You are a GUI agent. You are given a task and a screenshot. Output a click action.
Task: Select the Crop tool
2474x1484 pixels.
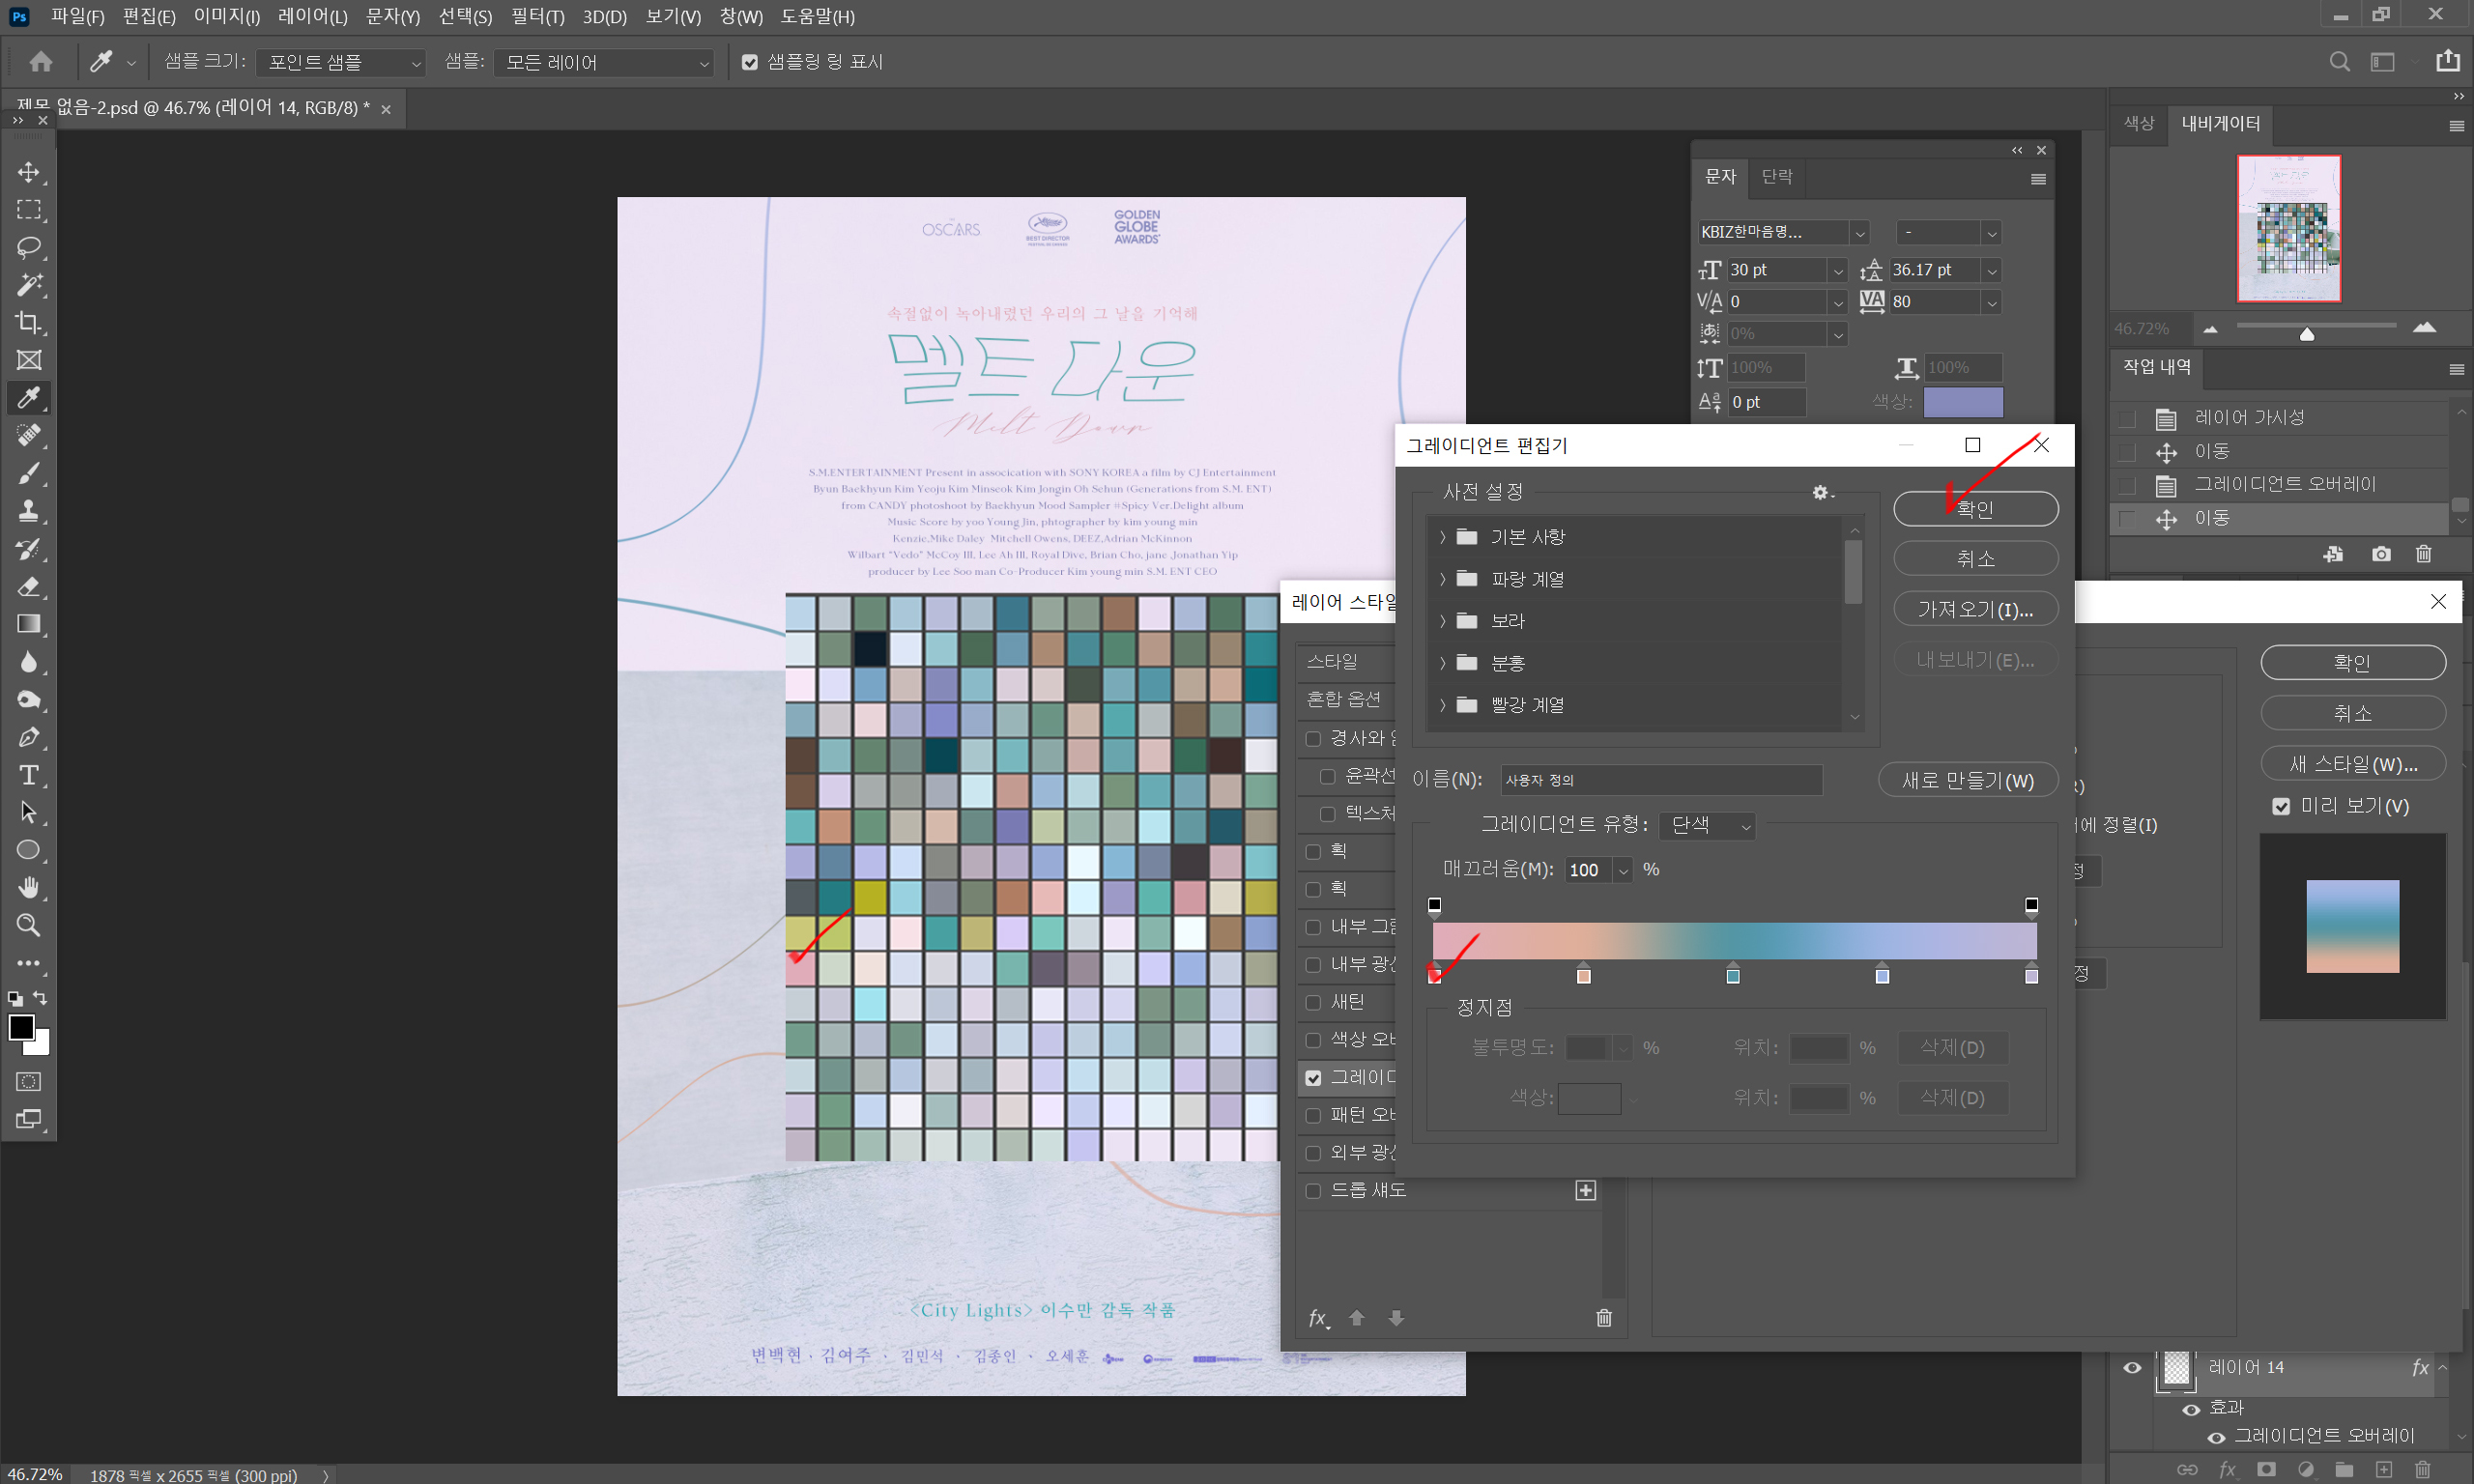point(29,322)
